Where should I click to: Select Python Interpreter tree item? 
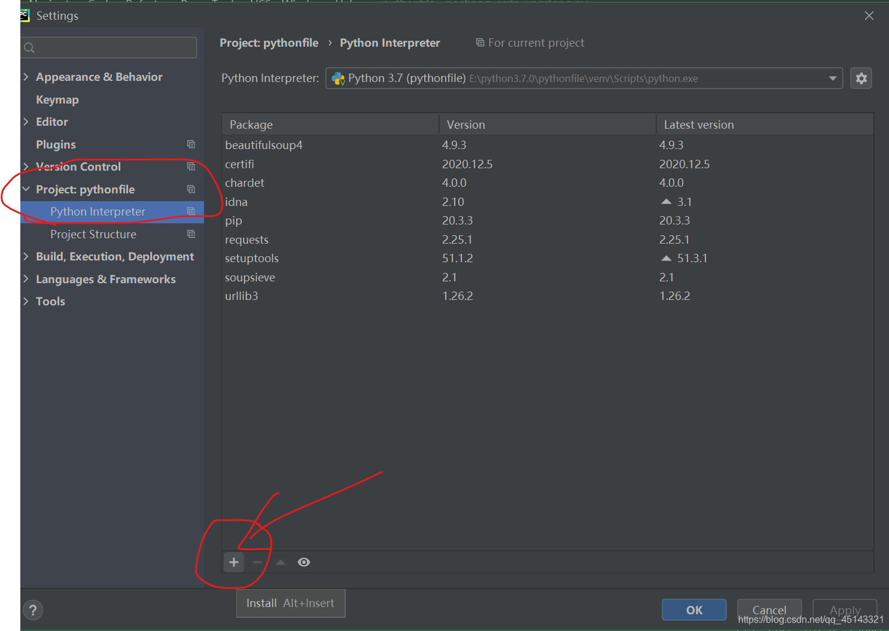click(112, 211)
